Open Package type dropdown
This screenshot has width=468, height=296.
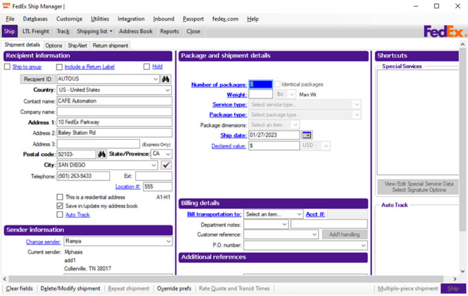[x=357, y=115]
